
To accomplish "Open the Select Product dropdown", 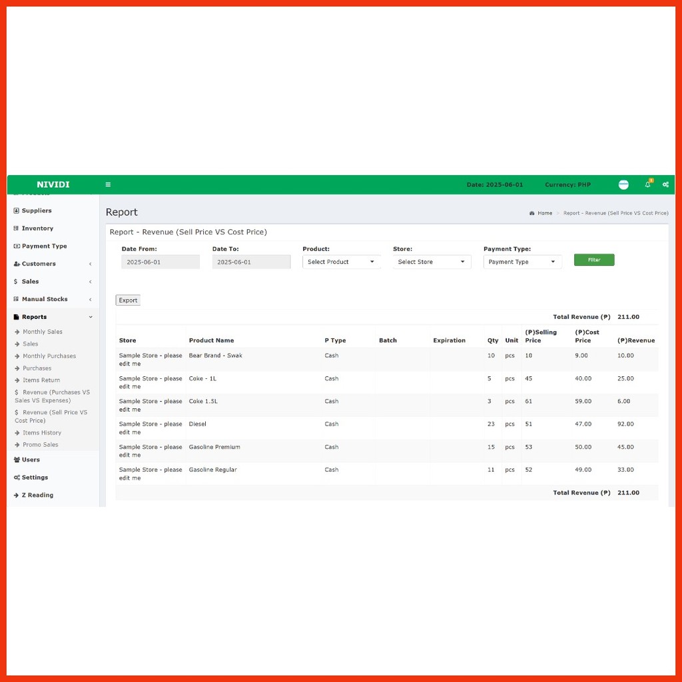I will click(341, 262).
